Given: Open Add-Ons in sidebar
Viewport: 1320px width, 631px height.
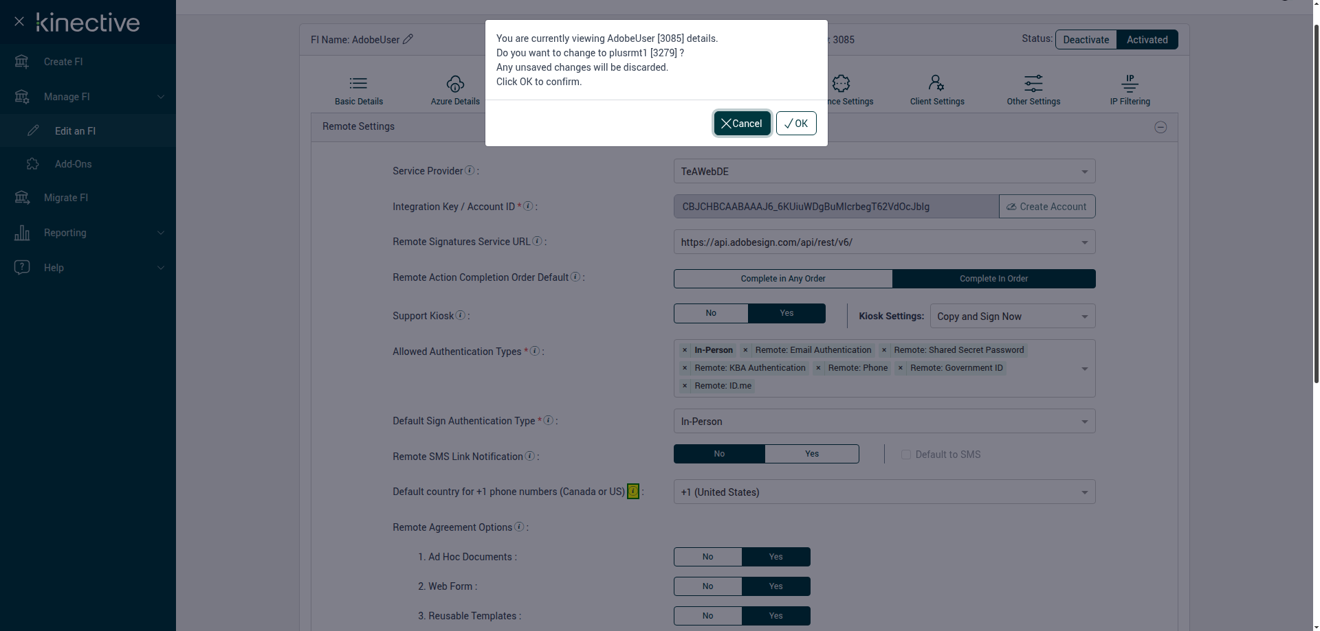Looking at the screenshot, I should coord(88,164).
